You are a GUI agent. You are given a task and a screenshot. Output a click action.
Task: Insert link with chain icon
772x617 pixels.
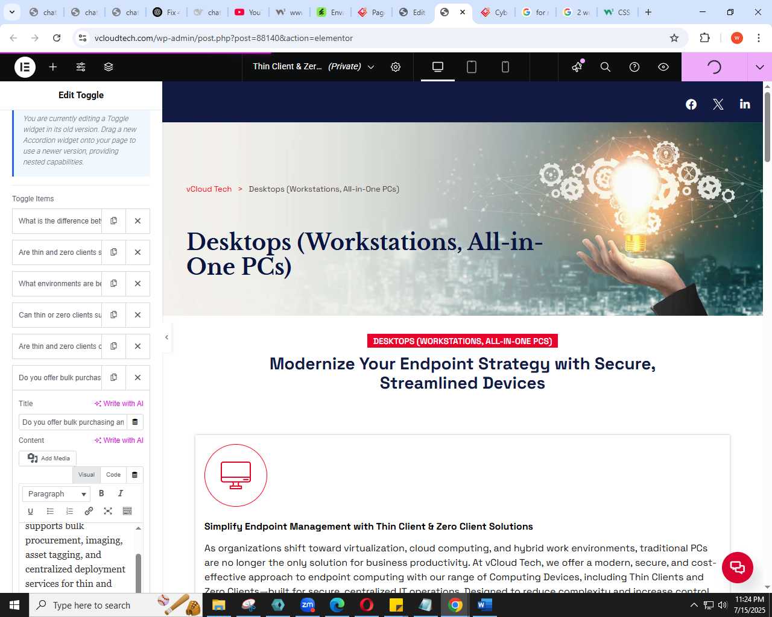(x=89, y=511)
